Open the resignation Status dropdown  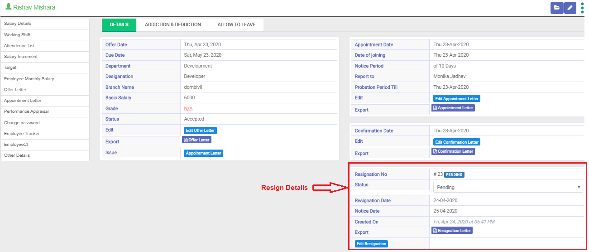(508, 187)
